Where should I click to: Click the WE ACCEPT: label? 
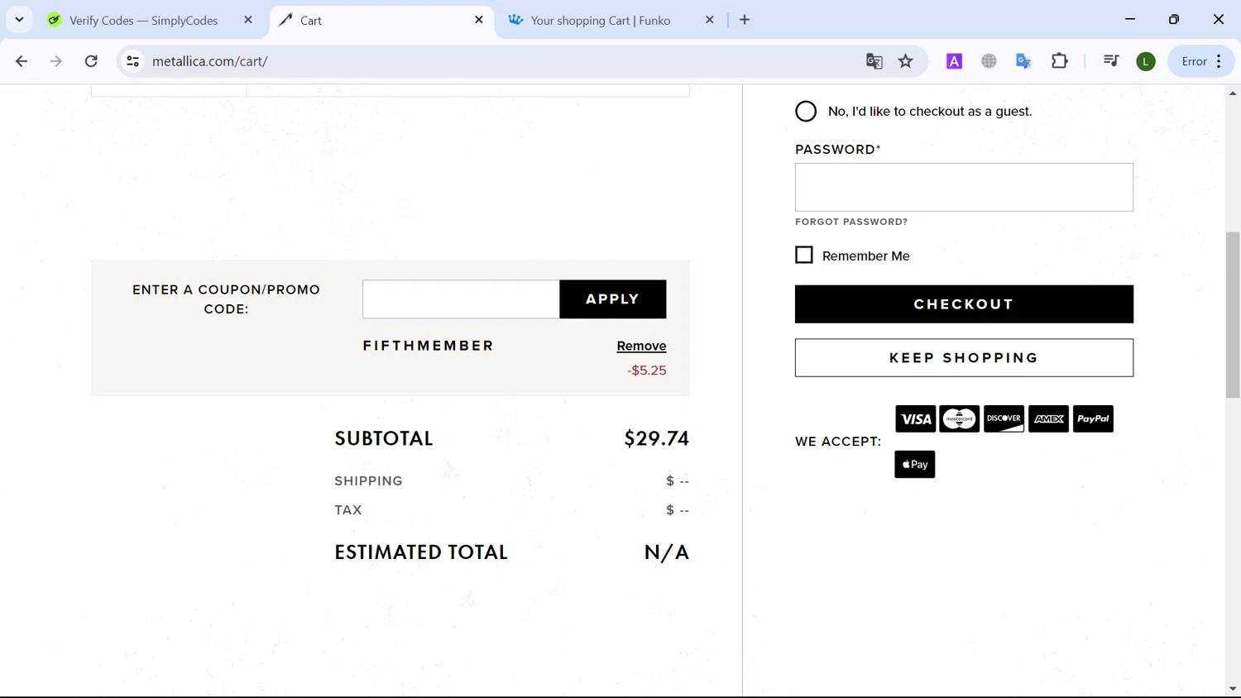click(838, 442)
